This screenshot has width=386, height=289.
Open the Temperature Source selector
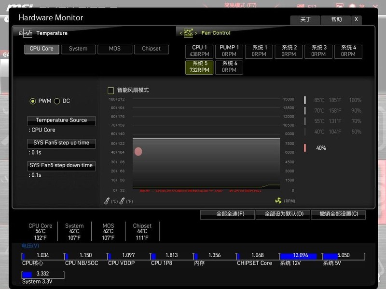pos(61,120)
